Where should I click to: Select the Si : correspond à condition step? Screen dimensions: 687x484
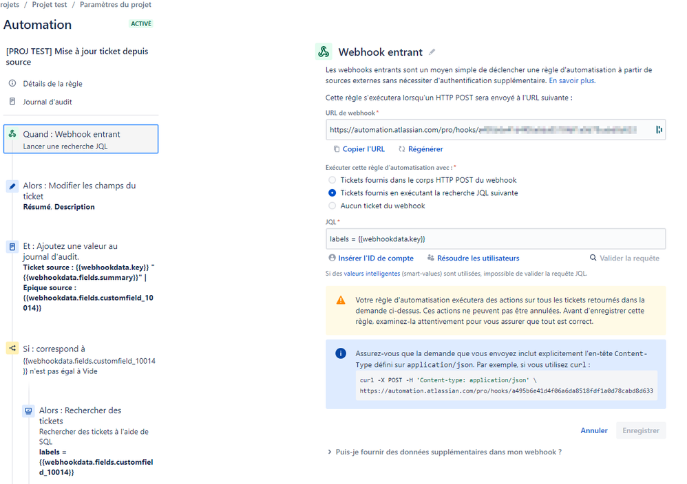pyautogui.click(x=81, y=360)
